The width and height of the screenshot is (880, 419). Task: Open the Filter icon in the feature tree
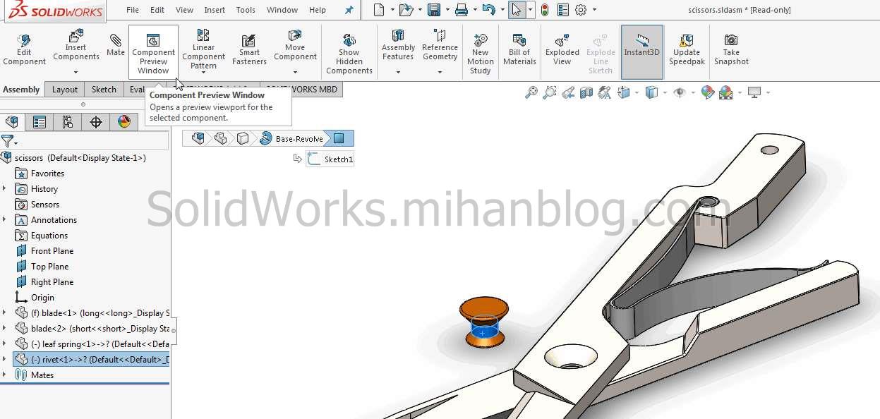pos(8,141)
